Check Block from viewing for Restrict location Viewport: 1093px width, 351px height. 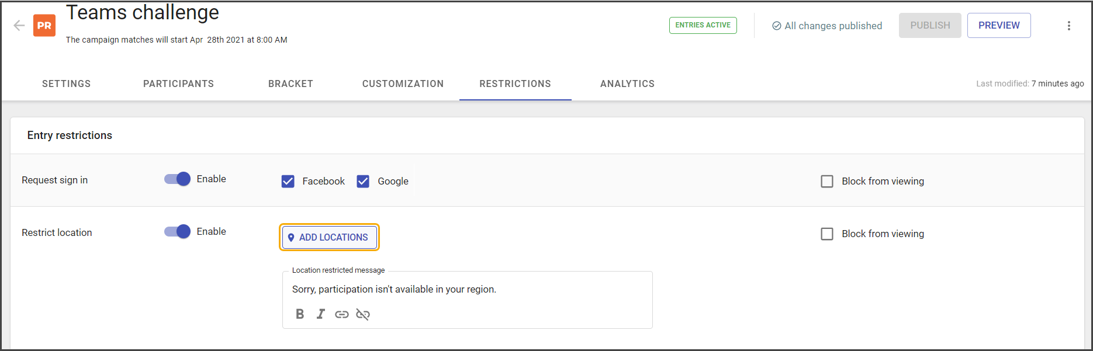pyautogui.click(x=827, y=234)
